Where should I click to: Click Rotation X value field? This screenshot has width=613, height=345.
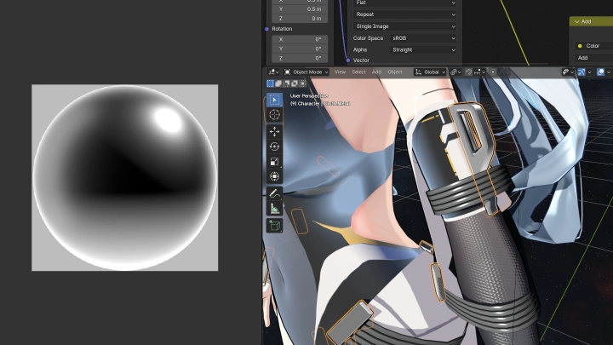click(x=300, y=39)
